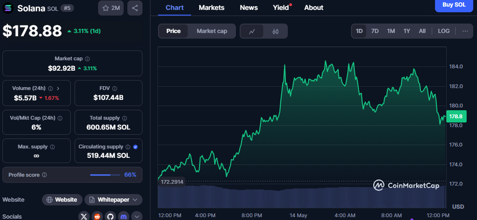Click the $107.44B FDV value
Viewport: 477px width, 220px height.
point(109,98)
